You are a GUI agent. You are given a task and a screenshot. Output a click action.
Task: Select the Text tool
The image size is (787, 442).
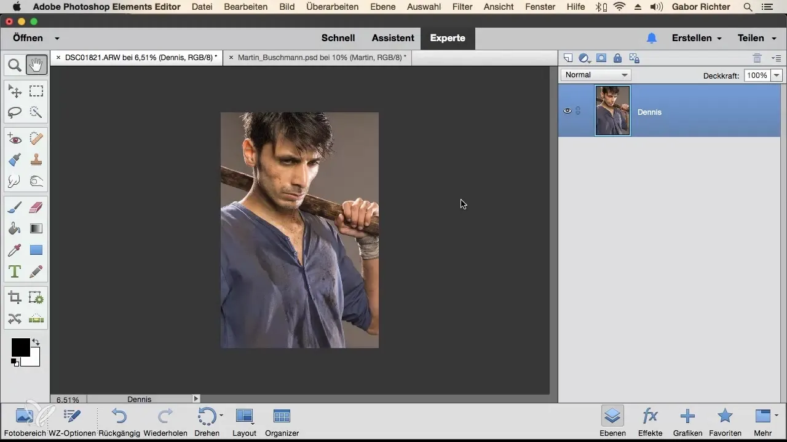pos(15,271)
